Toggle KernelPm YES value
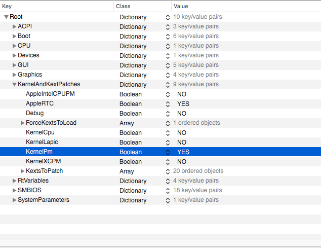This screenshot has height=248, width=321. tap(183, 152)
